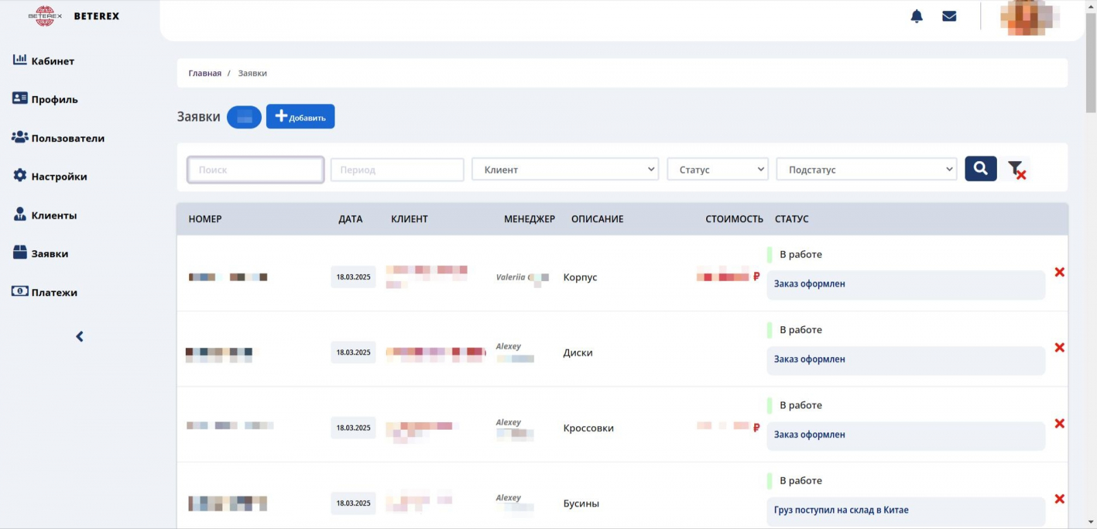
Task: Delete the Корпус order row
Action: [1059, 273]
